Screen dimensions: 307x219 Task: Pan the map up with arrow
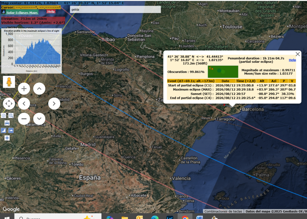[x=39, y=88]
